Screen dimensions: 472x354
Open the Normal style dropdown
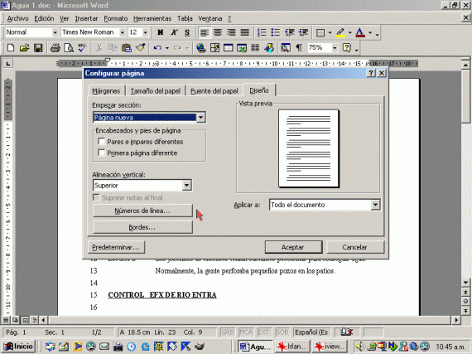[55, 32]
